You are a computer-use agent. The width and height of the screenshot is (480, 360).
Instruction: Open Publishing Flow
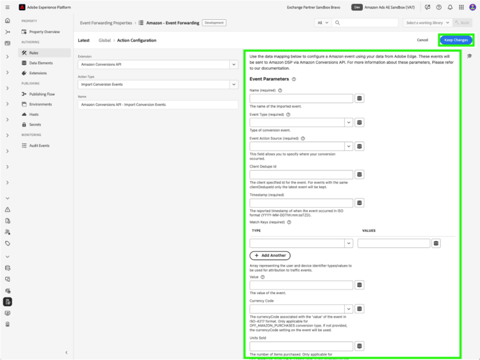(44, 94)
